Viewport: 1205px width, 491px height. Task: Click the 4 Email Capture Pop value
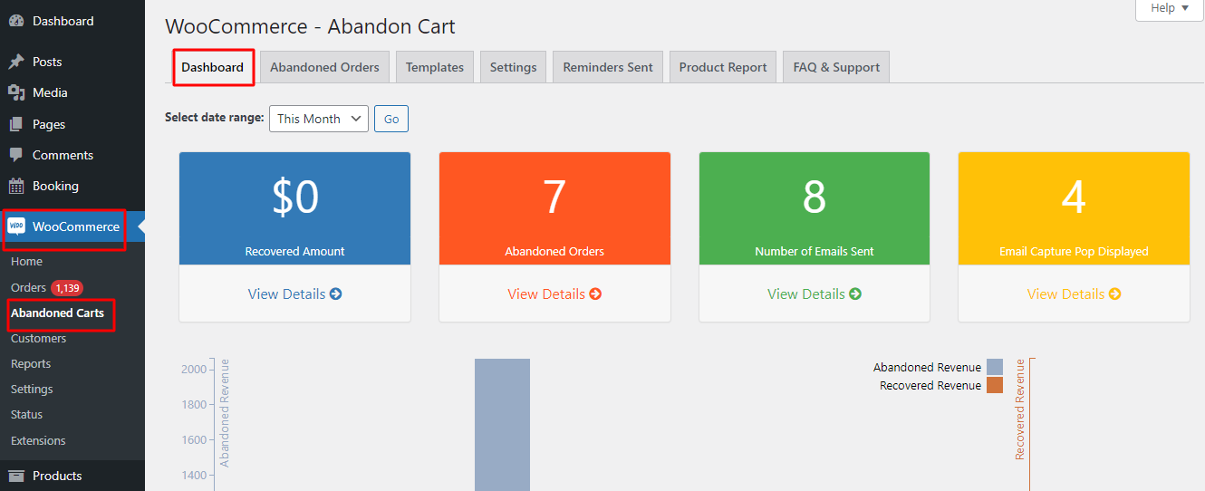click(1074, 197)
